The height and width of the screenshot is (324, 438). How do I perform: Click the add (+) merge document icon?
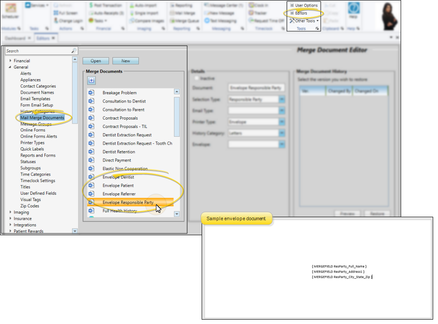[x=91, y=80]
